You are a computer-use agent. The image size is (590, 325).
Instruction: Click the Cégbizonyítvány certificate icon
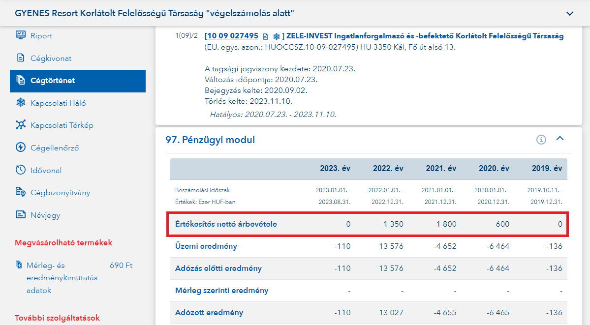tap(21, 192)
